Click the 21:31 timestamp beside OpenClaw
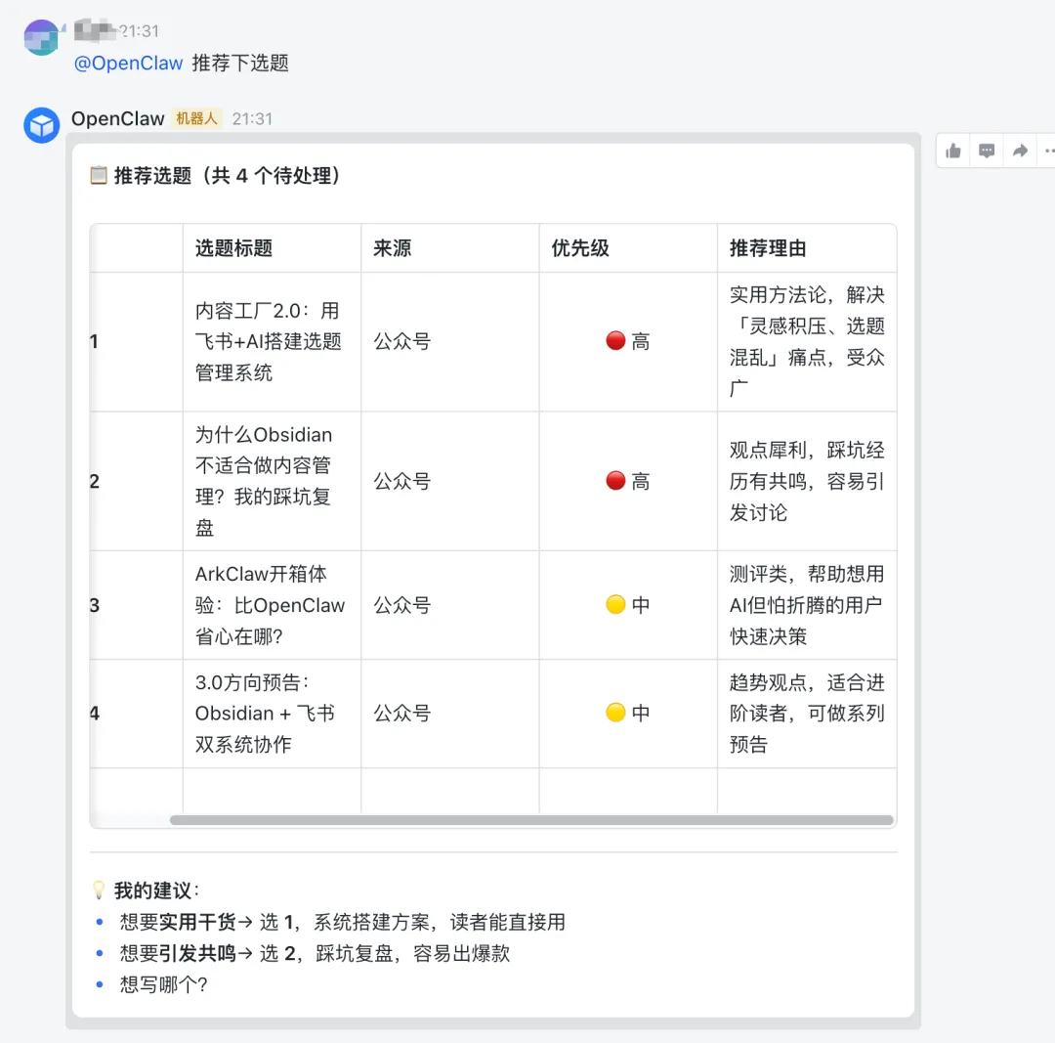The image size is (1055, 1043). point(252,119)
